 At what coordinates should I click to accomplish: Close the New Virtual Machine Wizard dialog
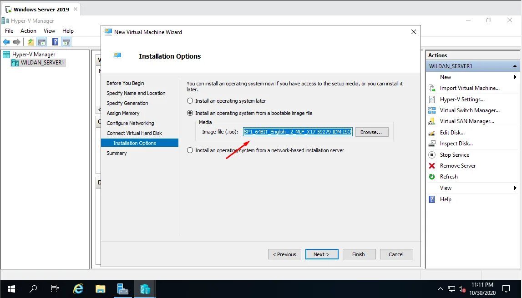tap(414, 32)
